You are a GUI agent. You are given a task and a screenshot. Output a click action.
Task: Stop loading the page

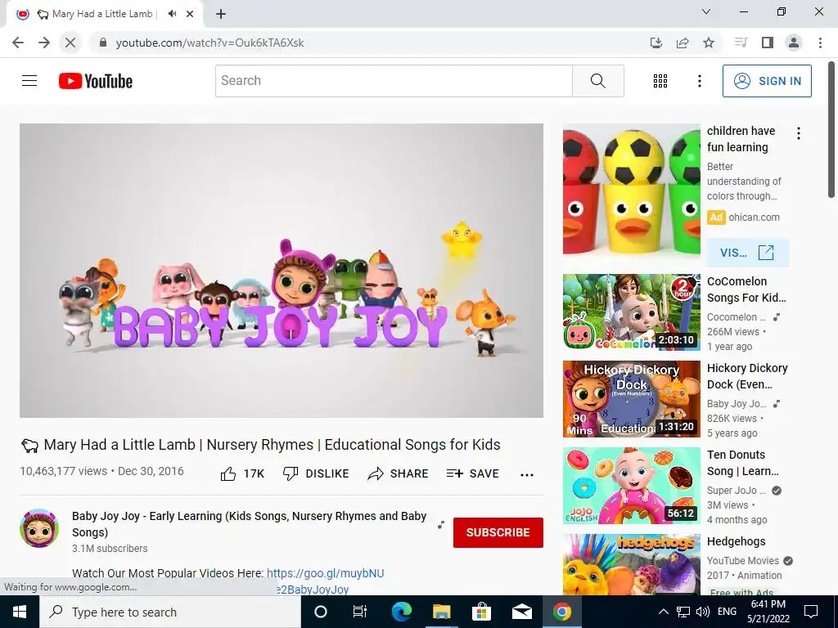(x=70, y=43)
